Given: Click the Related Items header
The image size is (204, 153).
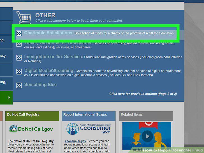Looking at the screenshot, I should pyautogui.click(x=146, y=116).
